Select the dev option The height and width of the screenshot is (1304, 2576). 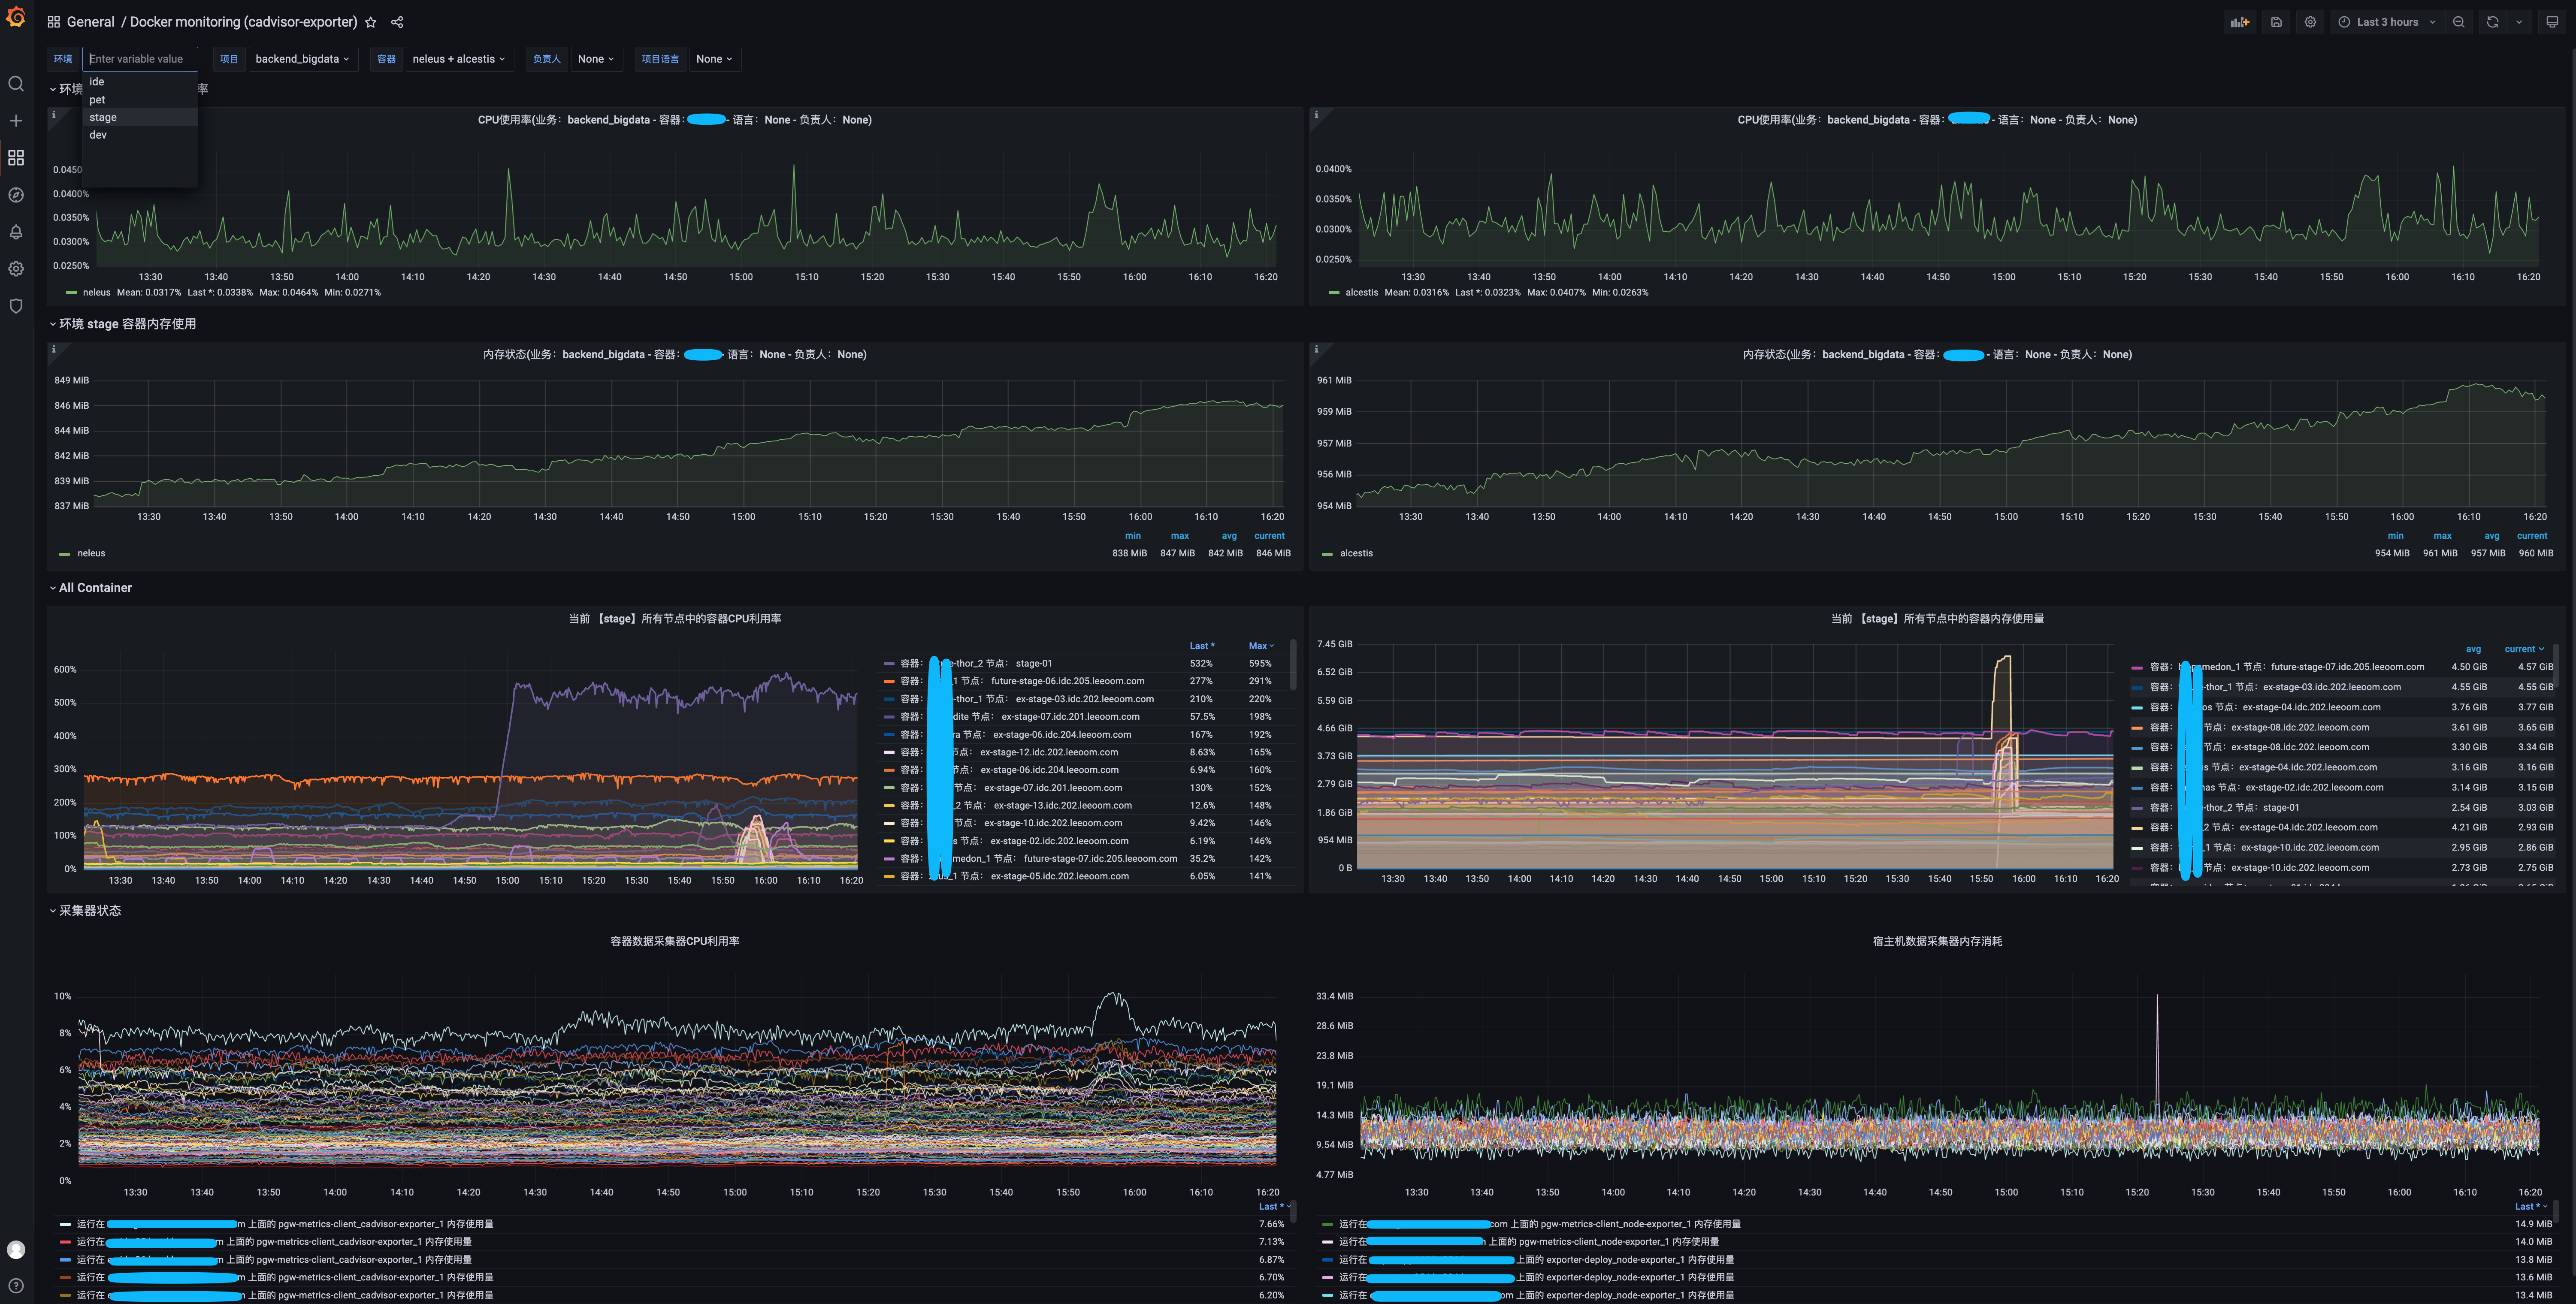(140, 135)
